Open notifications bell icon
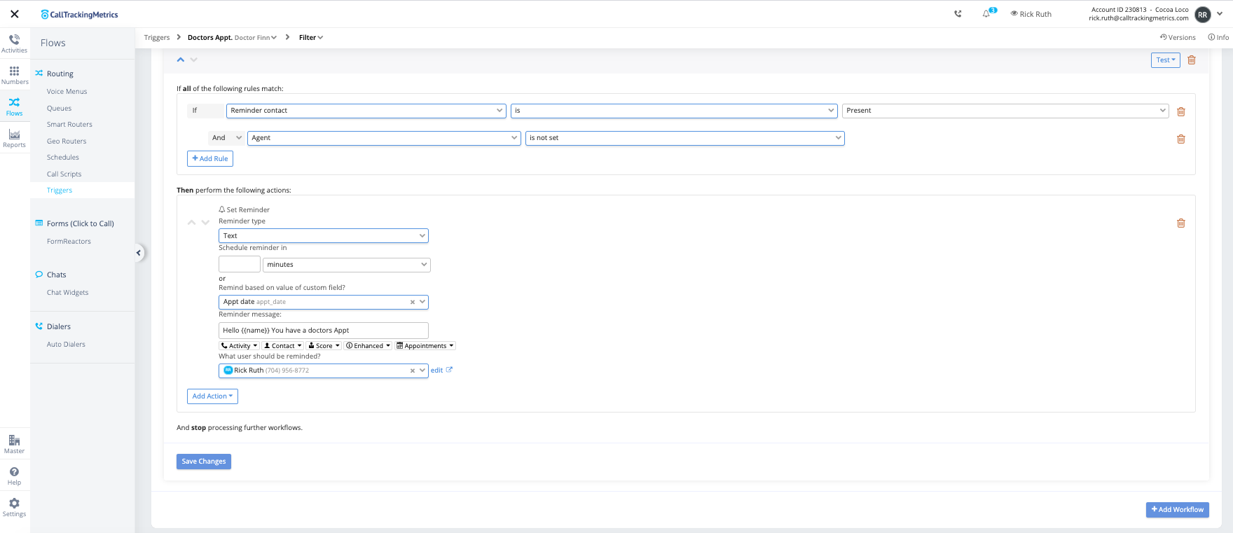The image size is (1233, 533). click(986, 13)
